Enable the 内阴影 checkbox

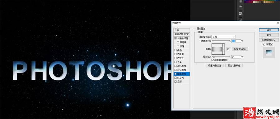(x=175, y=54)
